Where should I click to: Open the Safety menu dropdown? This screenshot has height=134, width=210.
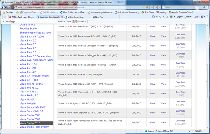point(188,17)
